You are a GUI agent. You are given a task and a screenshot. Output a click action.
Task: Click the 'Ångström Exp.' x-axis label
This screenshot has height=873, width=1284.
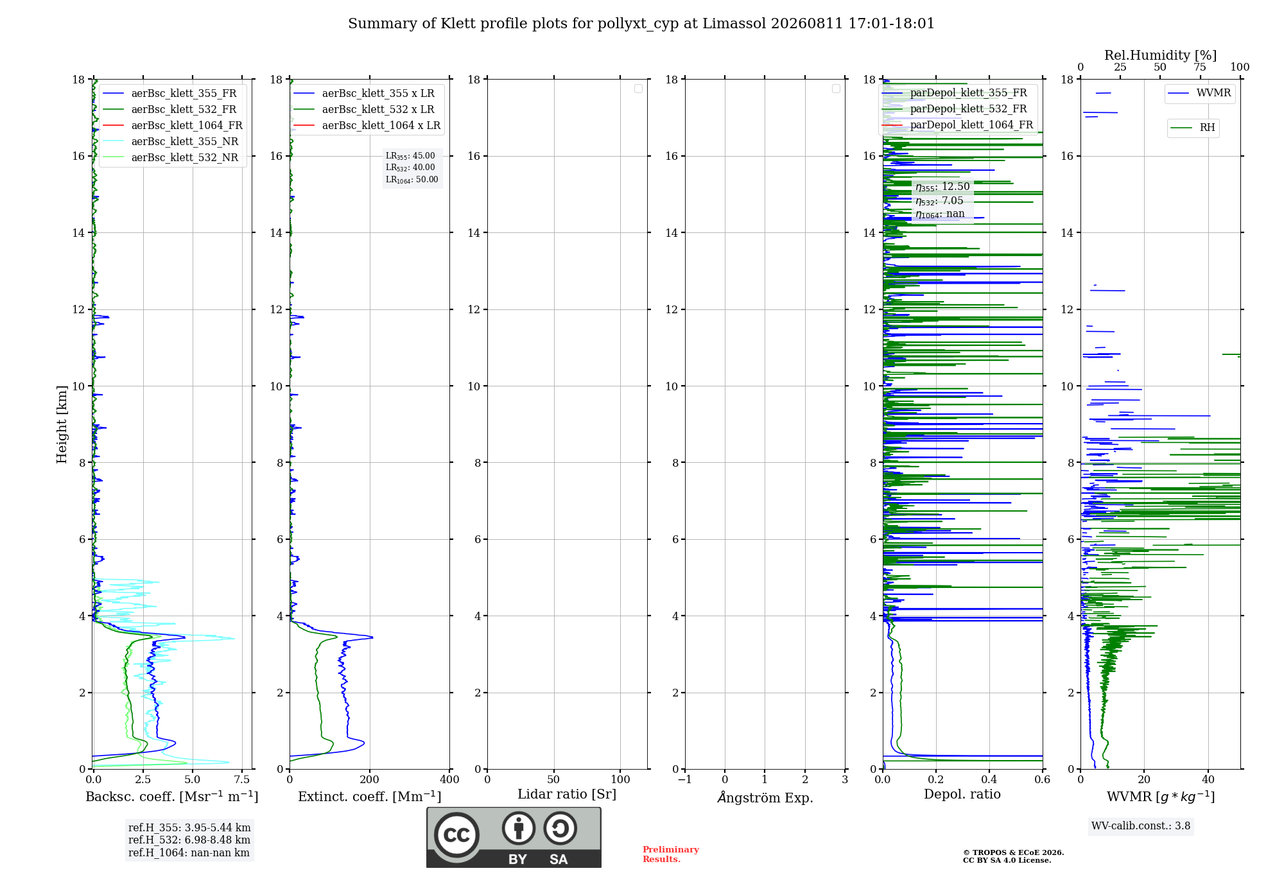[765, 797]
